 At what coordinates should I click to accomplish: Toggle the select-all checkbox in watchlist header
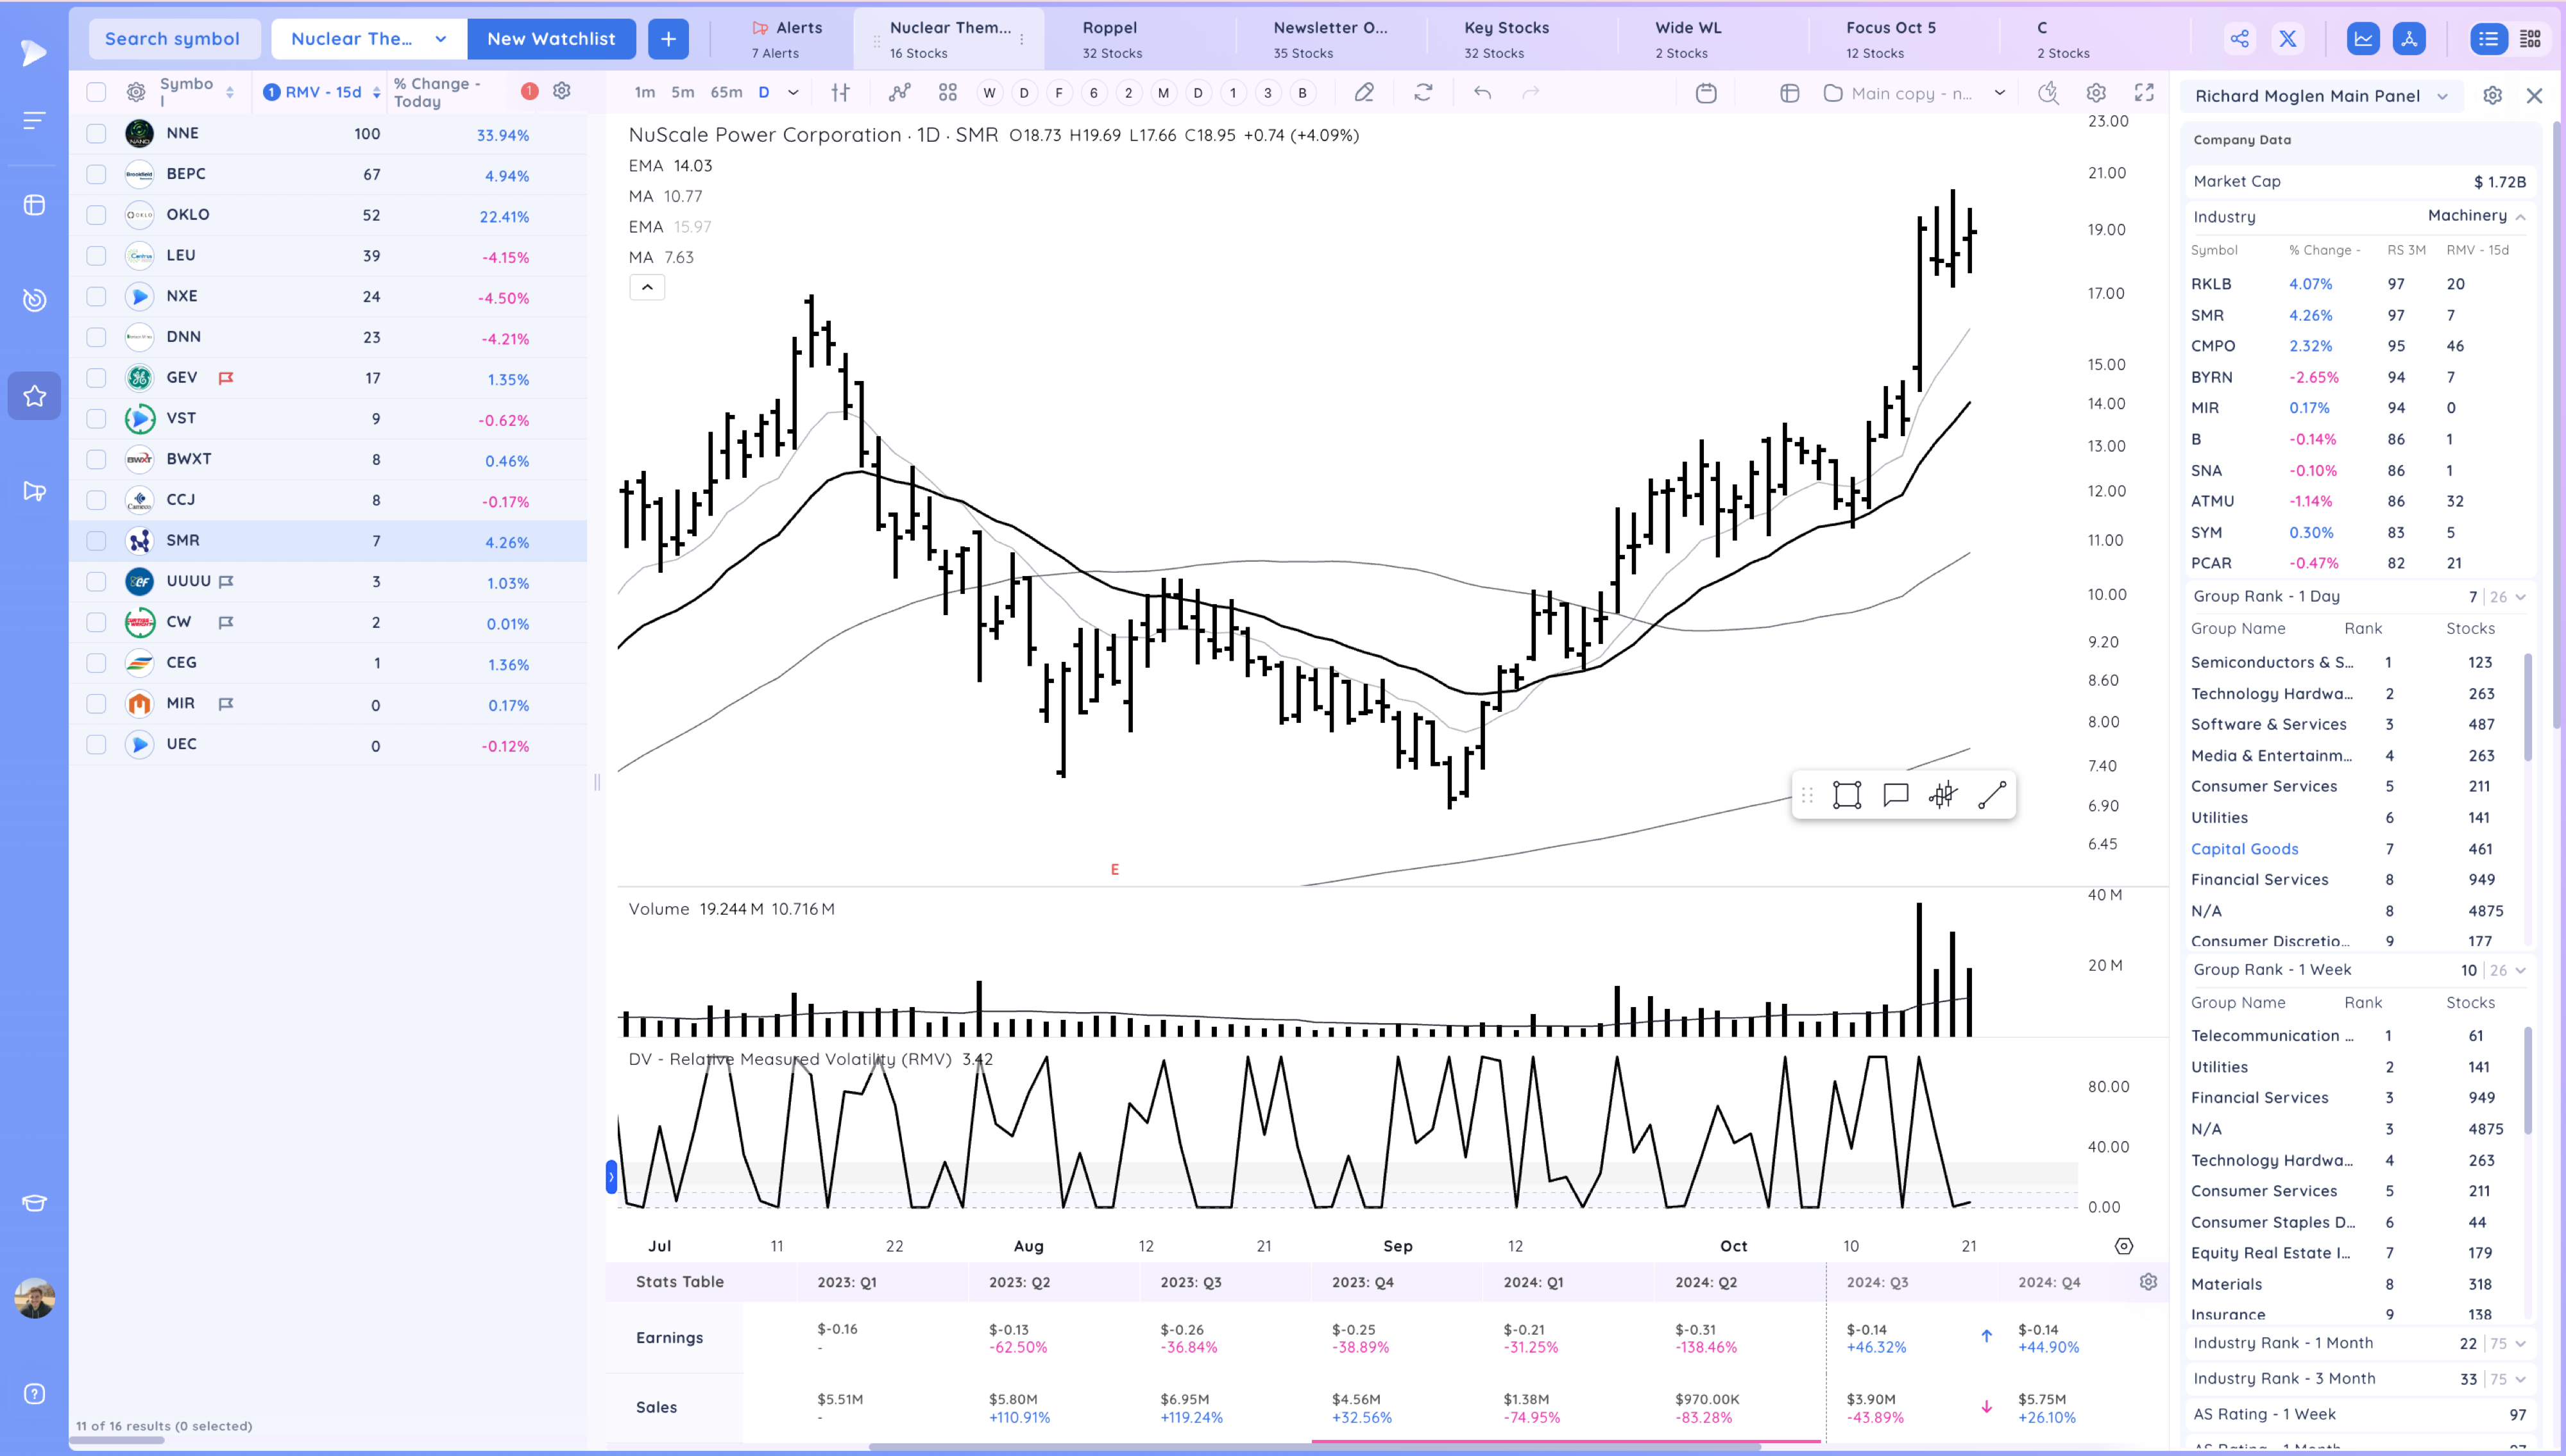[96, 92]
